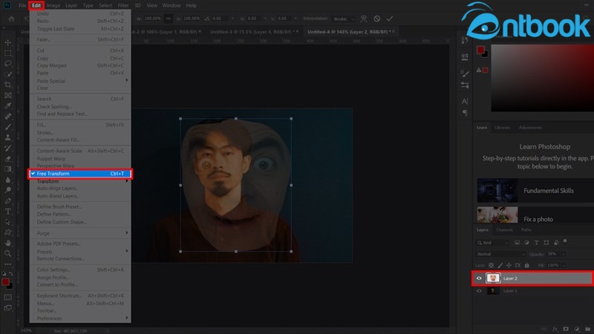Switch to warp mode icon

pos(364,19)
